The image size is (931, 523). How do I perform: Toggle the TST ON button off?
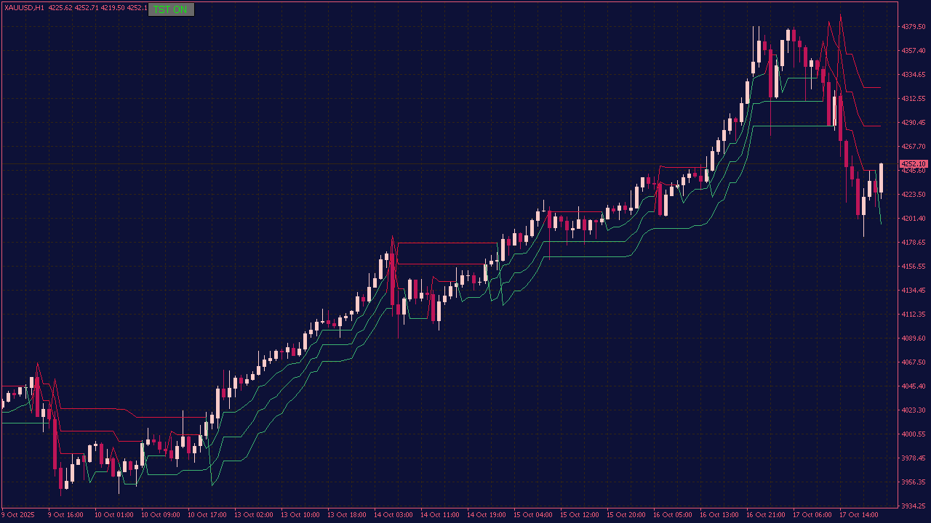pyautogui.click(x=170, y=9)
